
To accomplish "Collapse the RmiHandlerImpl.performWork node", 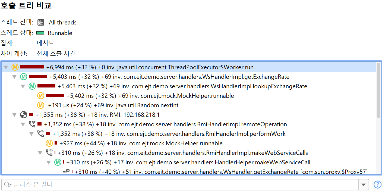I will [32, 134].
